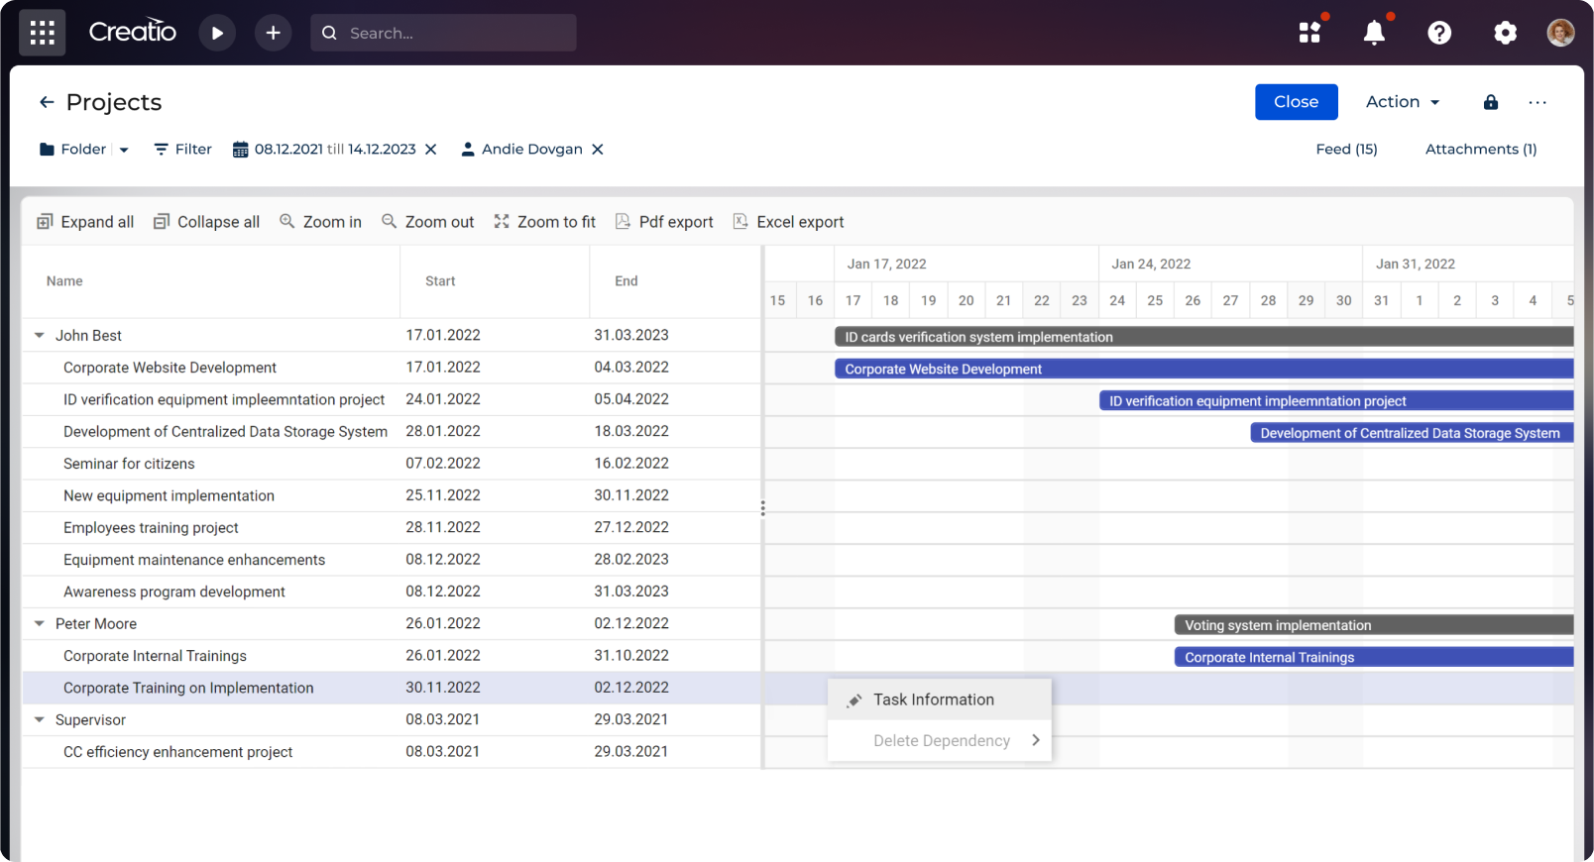1594x862 pixels.
Task: Open the Folder dropdown arrow
Action: click(124, 150)
